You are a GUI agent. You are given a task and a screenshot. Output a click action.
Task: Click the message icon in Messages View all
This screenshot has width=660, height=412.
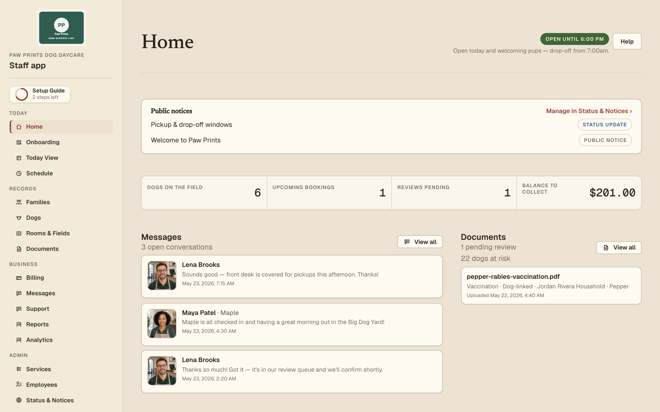point(407,242)
